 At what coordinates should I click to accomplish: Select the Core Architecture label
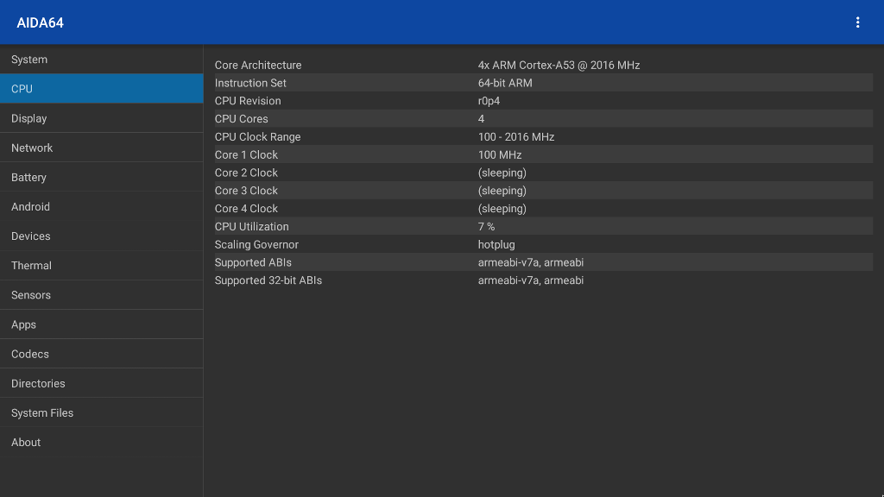pyautogui.click(x=258, y=66)
